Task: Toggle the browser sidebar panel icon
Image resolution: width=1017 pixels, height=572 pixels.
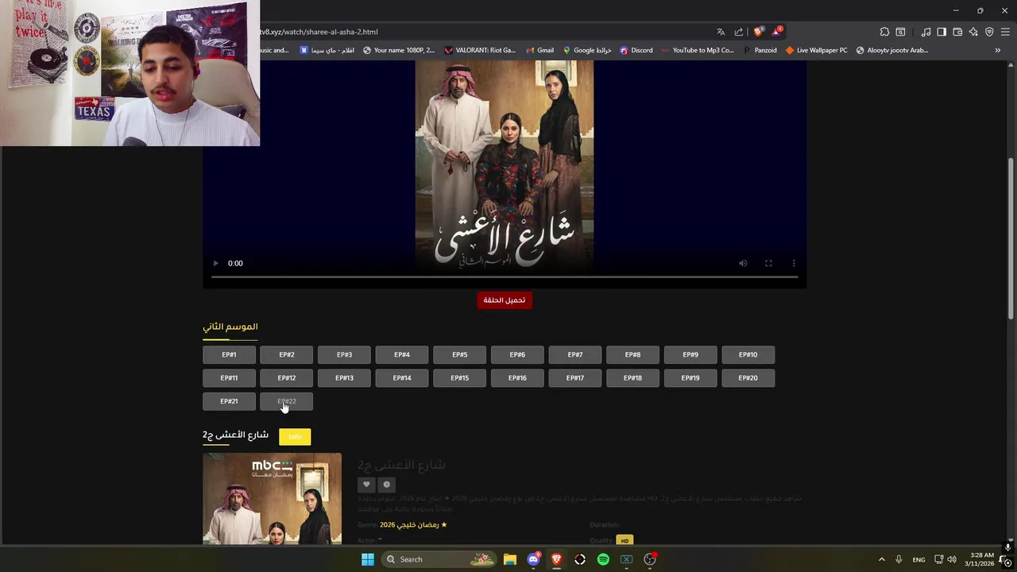Action: [942, 32]
